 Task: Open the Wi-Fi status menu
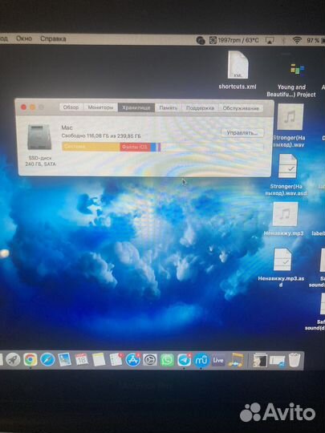(x=297, y=41)
